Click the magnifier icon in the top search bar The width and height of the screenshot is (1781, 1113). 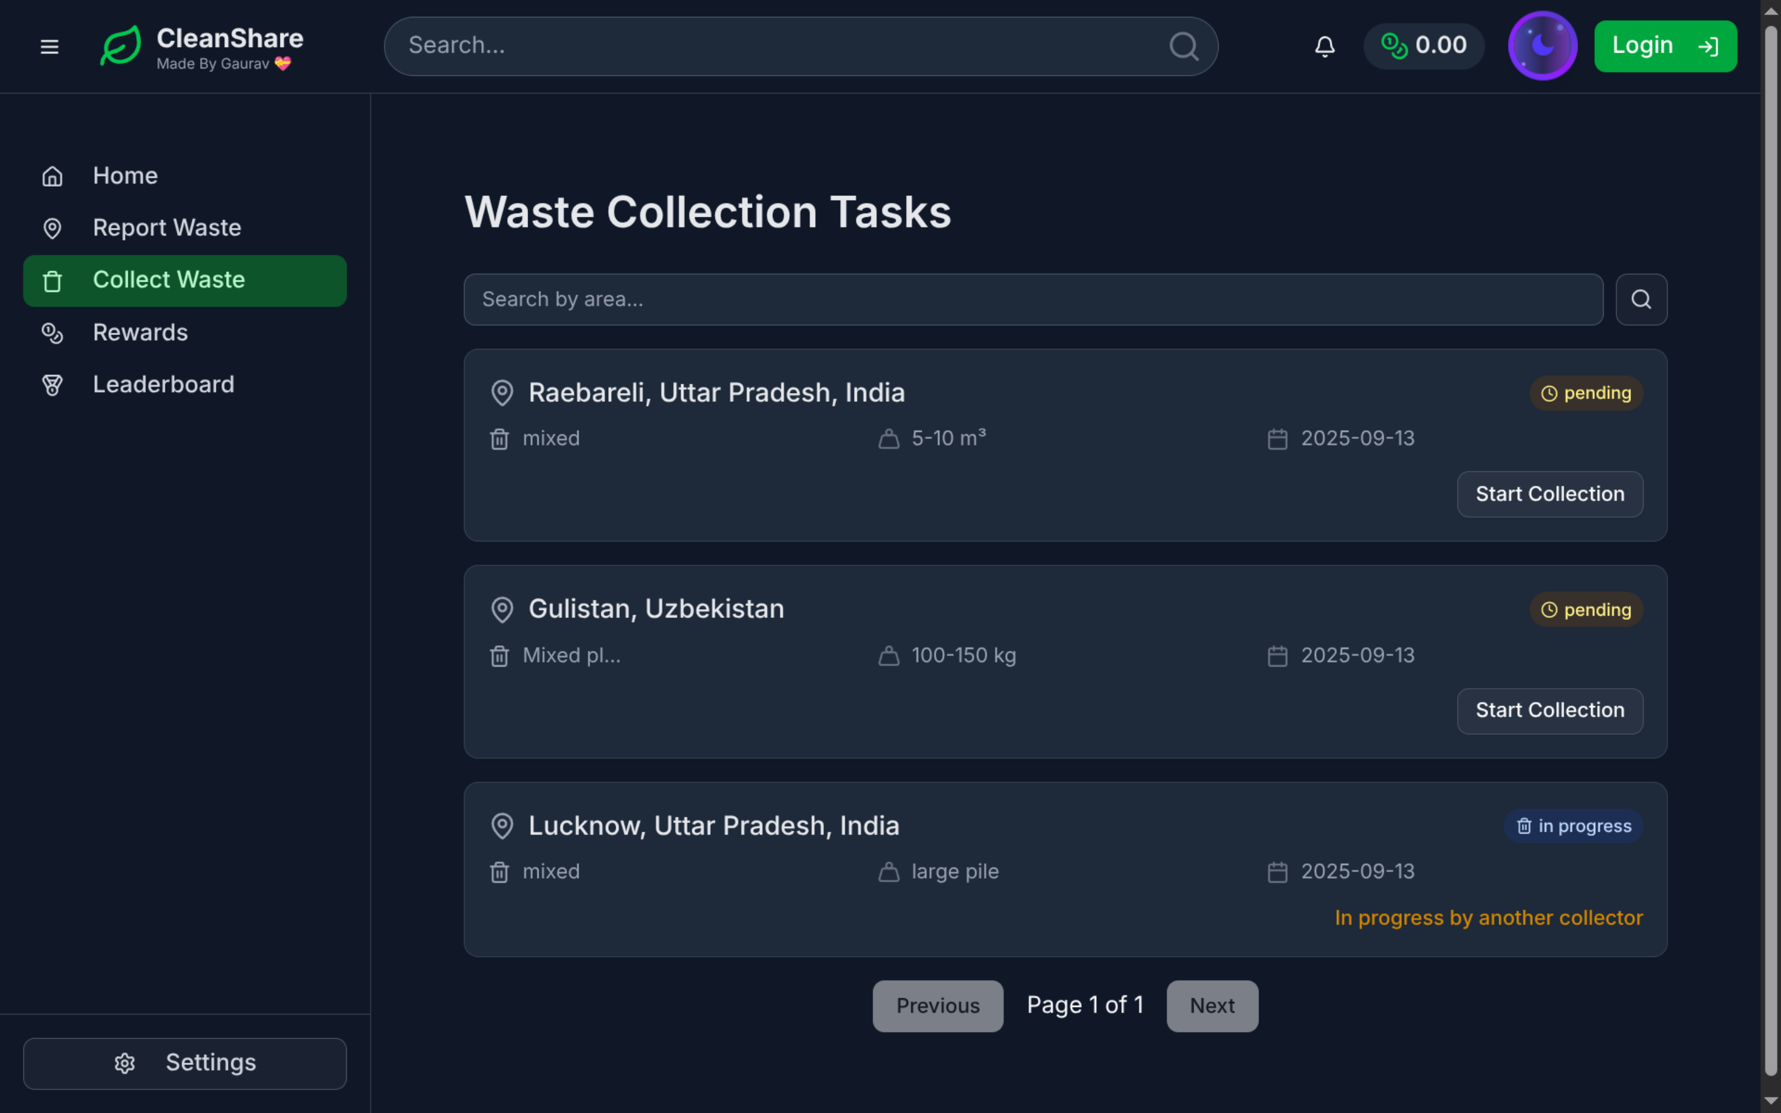(1183, 46)
